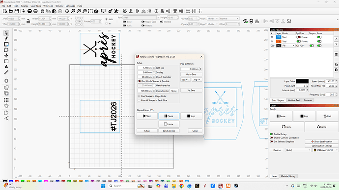Click Optimization Settings button
Image resolution: width=339 pixels, height=190 pixels.
pos(322,146)
